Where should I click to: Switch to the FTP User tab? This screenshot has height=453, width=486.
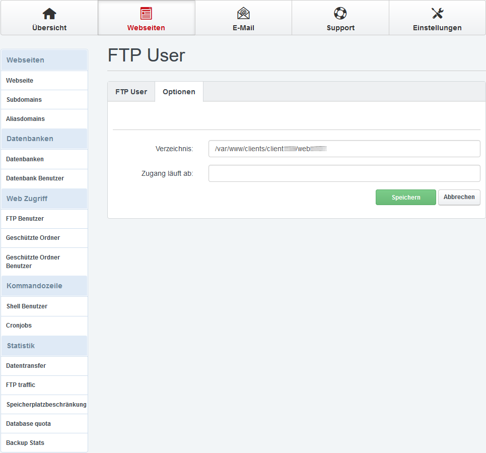(x=131, y=92)
